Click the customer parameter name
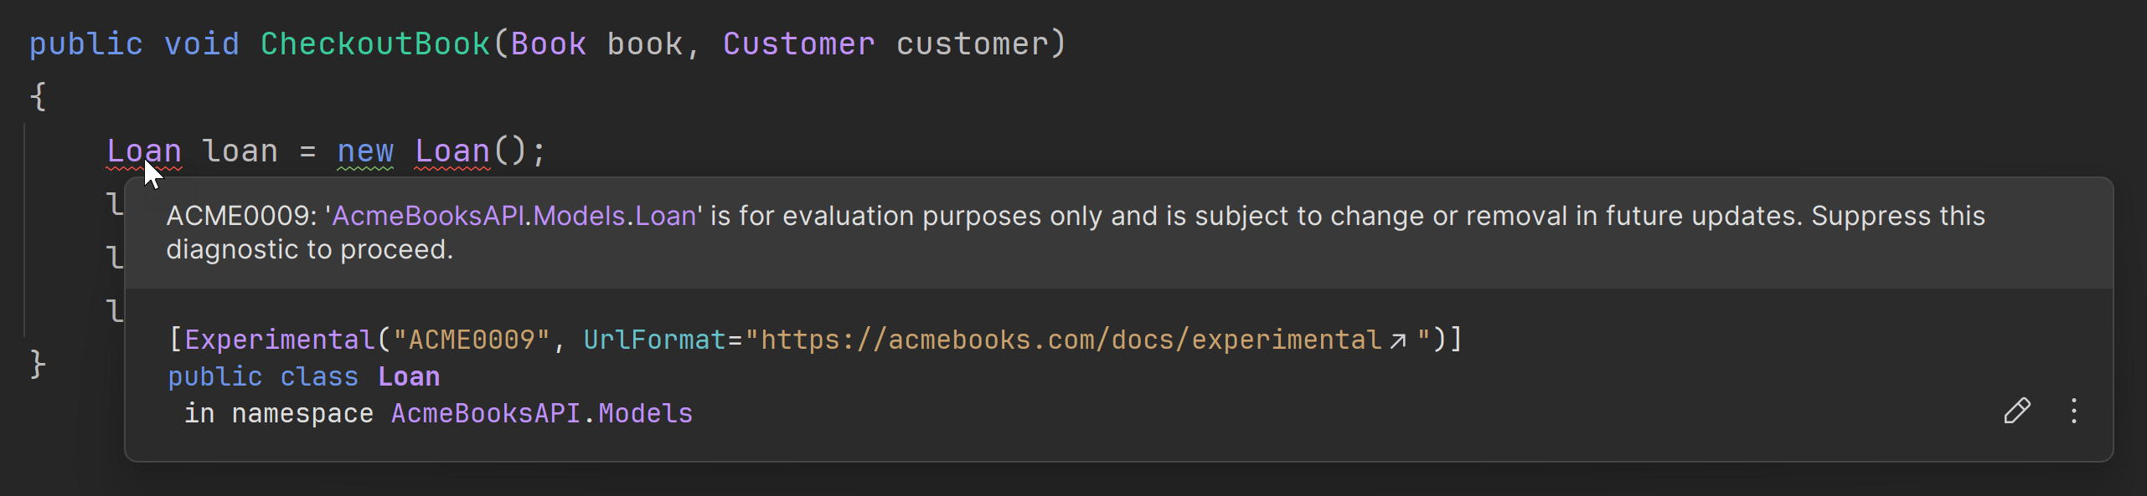The height and width of the screenshot is (496, 2147). (972, 43)
